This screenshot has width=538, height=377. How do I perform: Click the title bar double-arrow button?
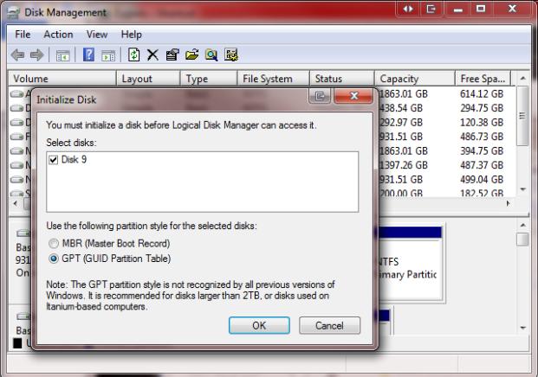408,9
